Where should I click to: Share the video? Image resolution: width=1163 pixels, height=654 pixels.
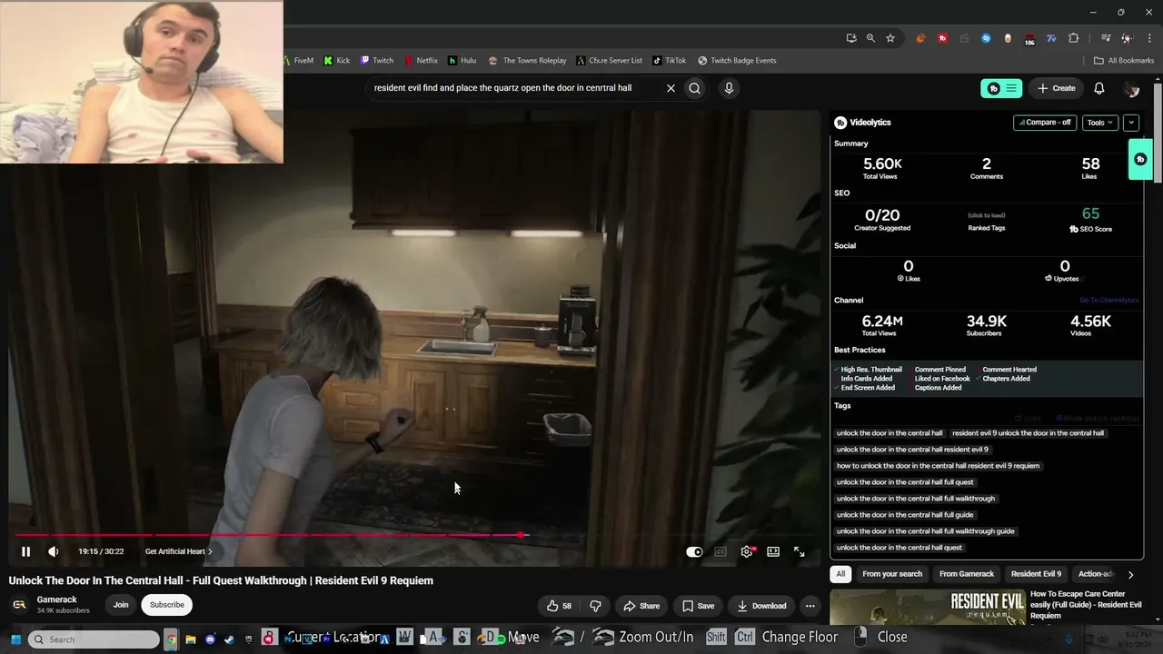[x=641, y=606]
